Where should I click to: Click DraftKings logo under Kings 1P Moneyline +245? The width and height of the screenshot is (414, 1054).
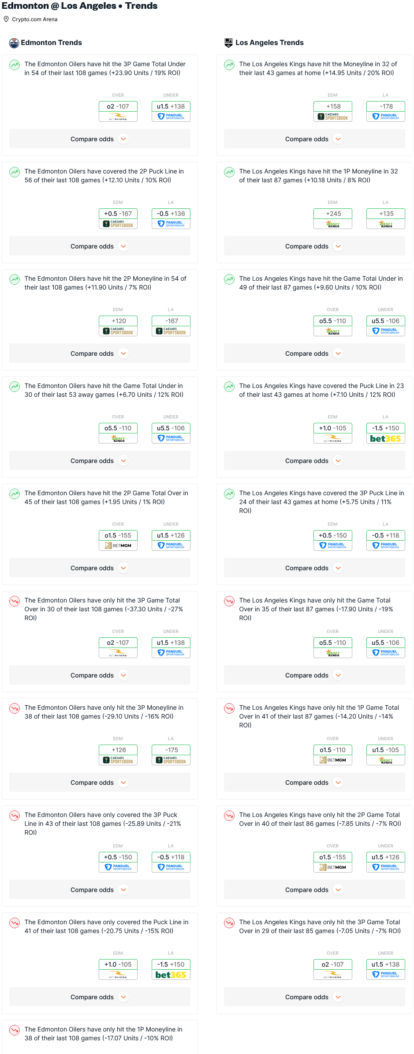coord(333,224)
